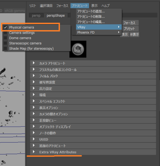
Task: Click the プリセット button
Action: point(129,28)
